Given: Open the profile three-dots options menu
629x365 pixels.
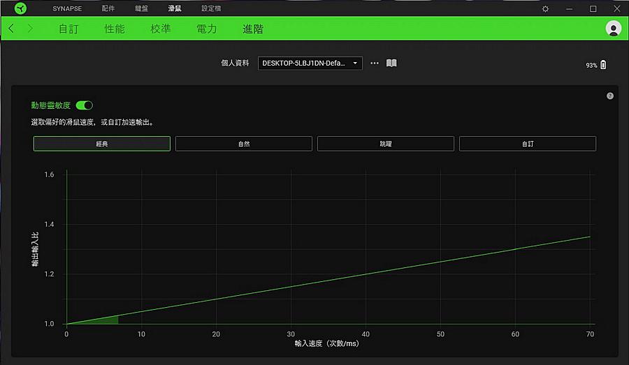Looking at the screenshot, I should coord(375,63).
